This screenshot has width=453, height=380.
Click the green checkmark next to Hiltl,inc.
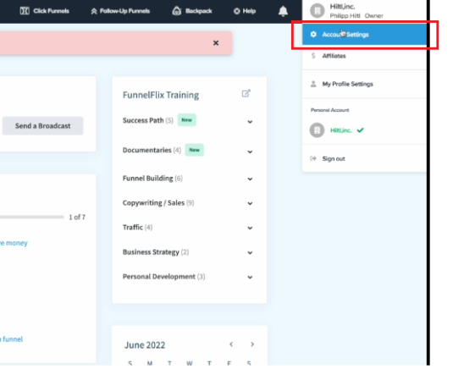(360, 130)
